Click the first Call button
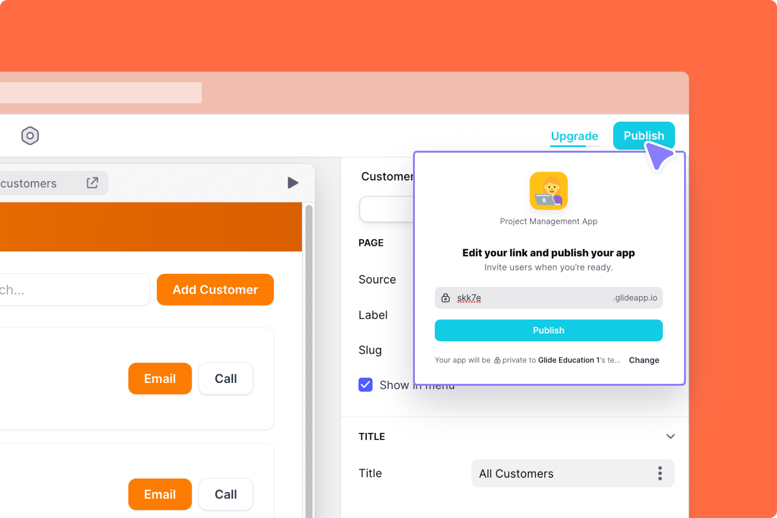This screenshot has height=518, width=777. point(226,378)
